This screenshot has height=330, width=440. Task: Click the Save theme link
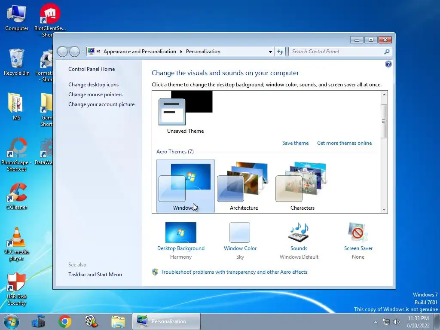click(x=295, y=143)
